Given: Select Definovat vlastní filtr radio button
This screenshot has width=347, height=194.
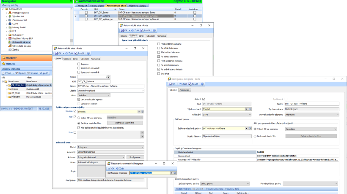Looking at the screenshot, I should [255, 136].
